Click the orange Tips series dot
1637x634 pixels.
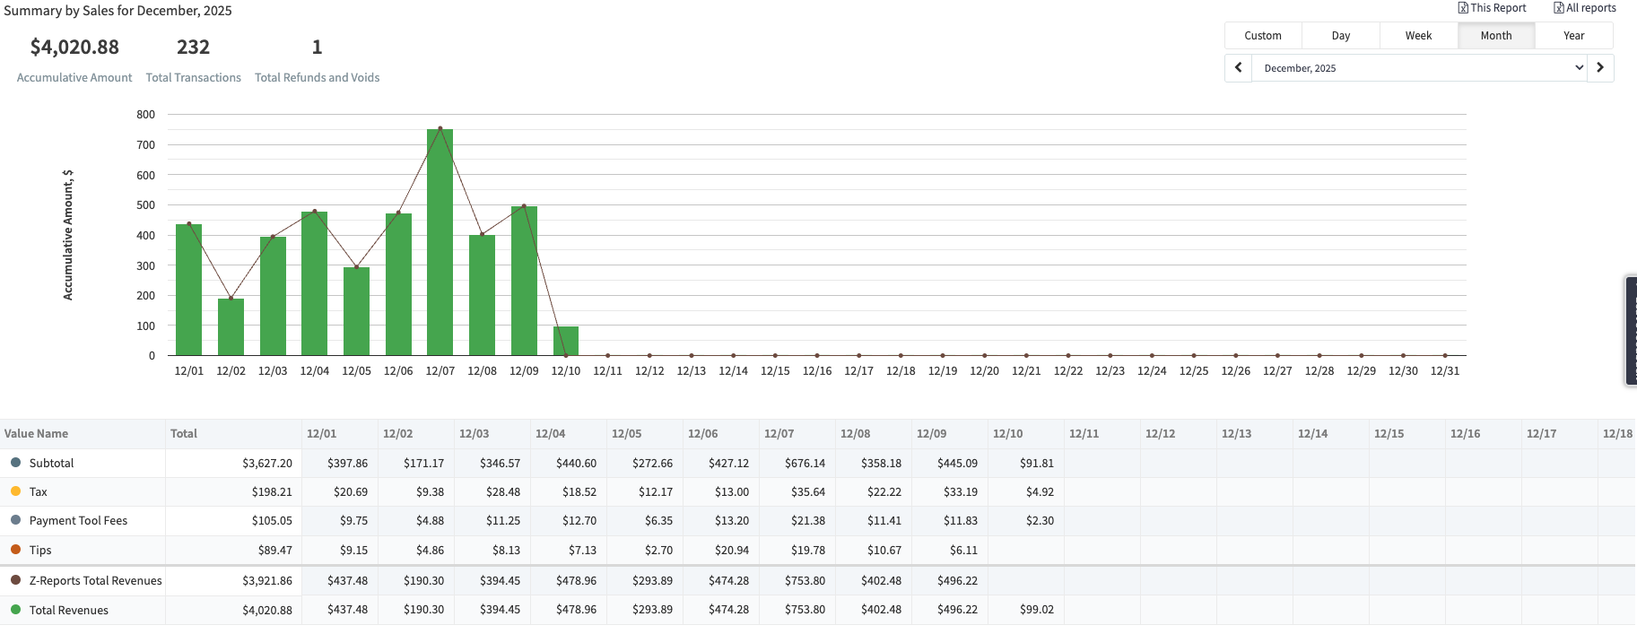15,550
